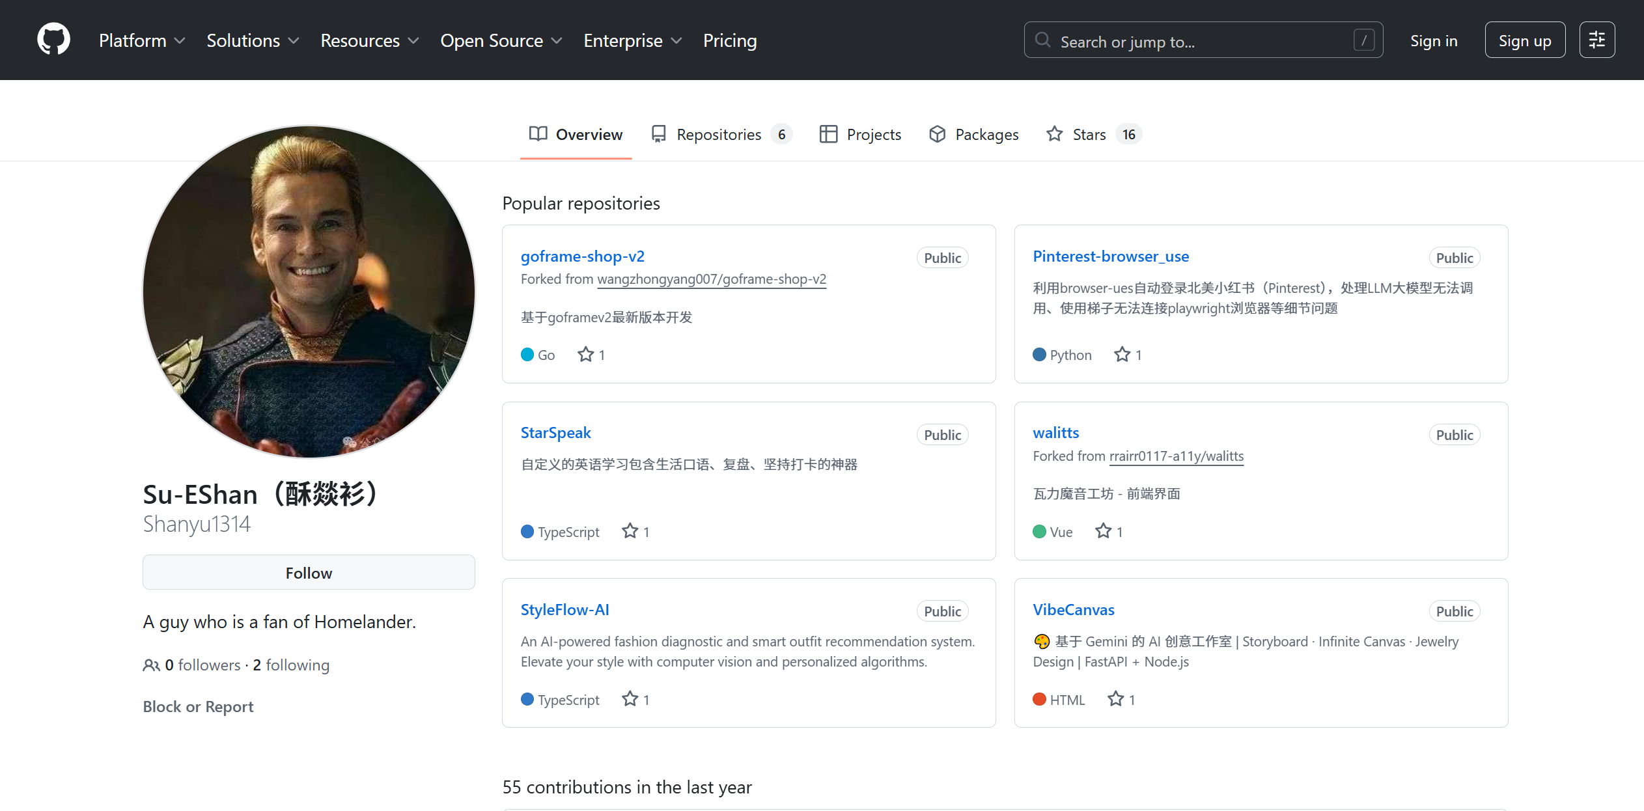Click the star icon on StarSpeak card

(630, 531)
